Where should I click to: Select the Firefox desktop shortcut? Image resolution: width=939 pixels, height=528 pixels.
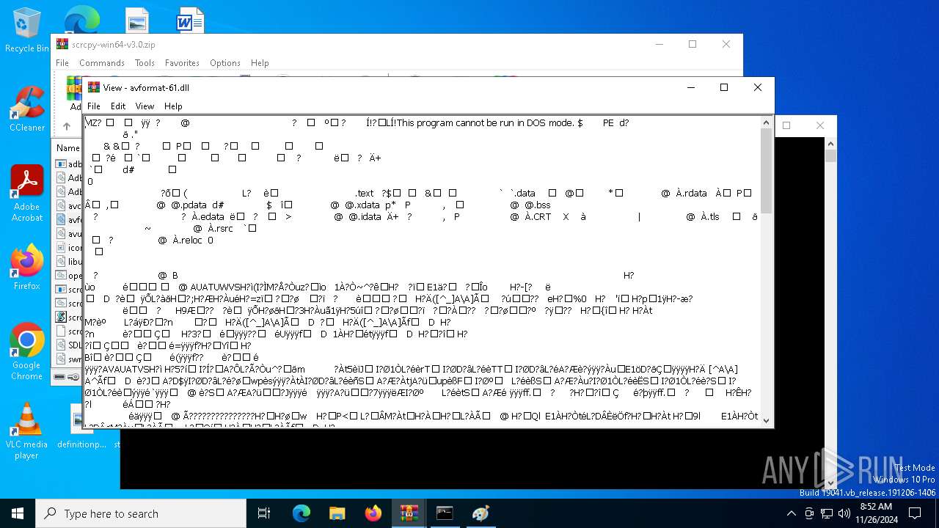pyautogui.click(x=27, y=267)
